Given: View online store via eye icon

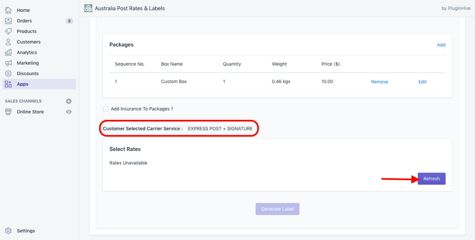Looking at the screenshot, I should coord(69,112).
